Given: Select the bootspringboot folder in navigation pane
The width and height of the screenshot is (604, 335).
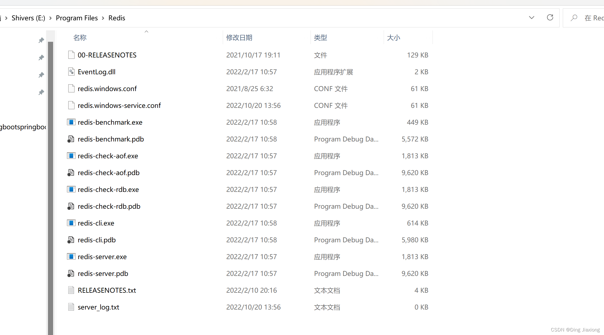Looking at the screenshot, I should pos(23,127).
